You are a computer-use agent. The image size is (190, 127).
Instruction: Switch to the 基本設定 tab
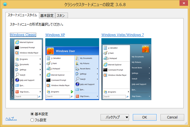pos(47,15)
